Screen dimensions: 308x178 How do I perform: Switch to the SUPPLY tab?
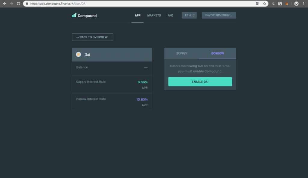182,53
